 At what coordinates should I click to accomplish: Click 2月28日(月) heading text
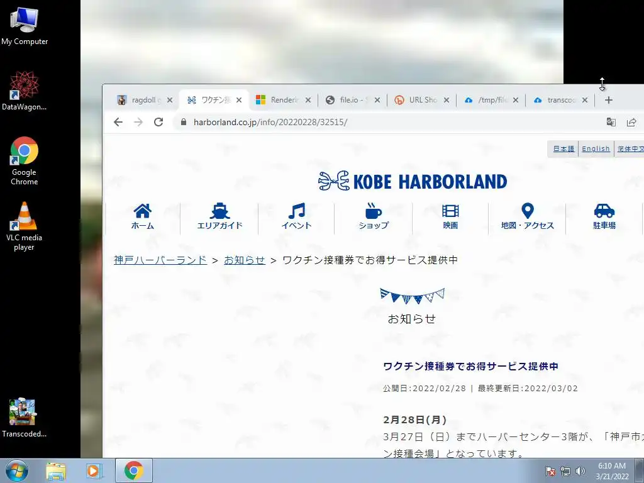415,419
